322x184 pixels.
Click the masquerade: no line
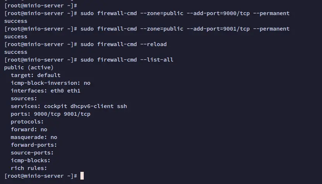click(34, 137)
